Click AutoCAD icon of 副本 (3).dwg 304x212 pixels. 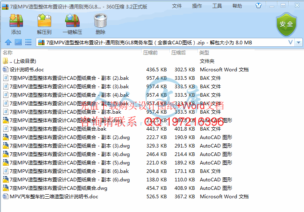click(6, 146)
